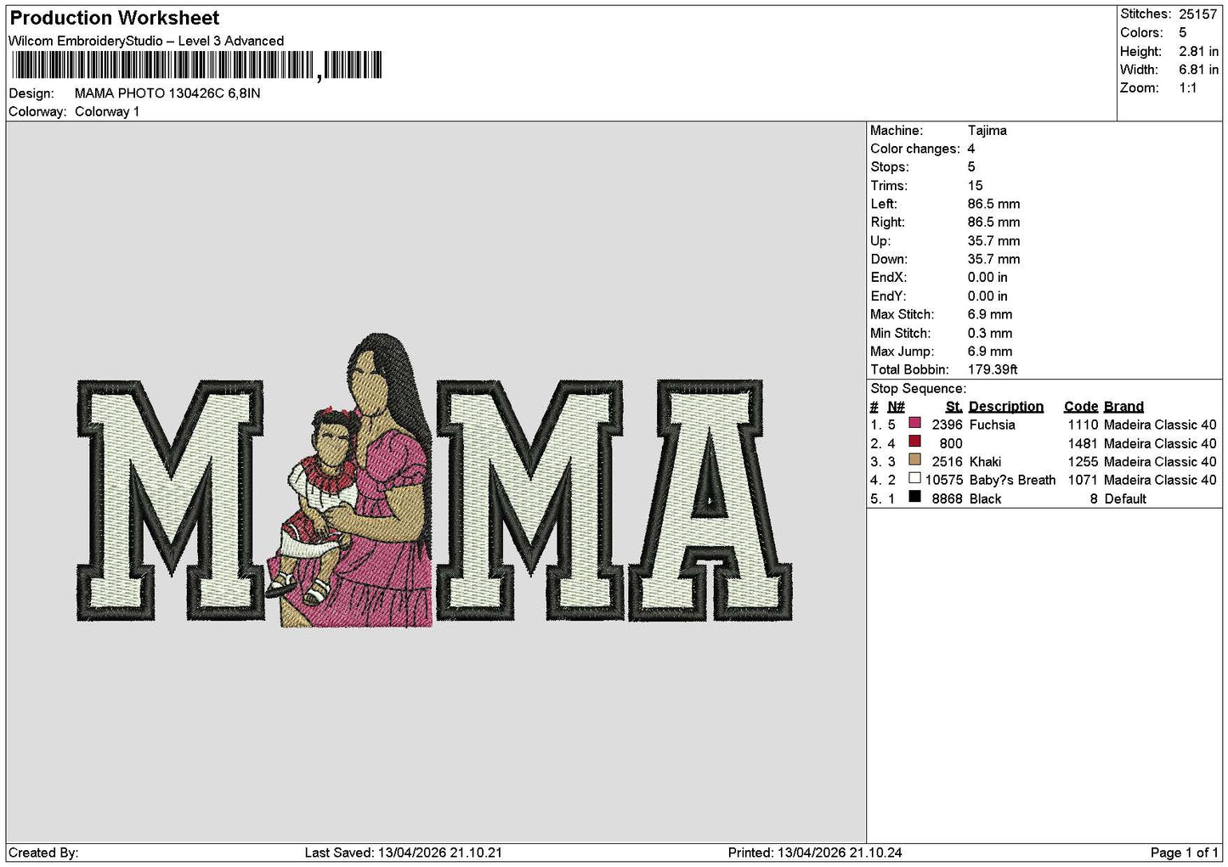This screenshot has width=1228, height=867.
Task: Click the 'Stops:' label
Action: coord(889,167)
